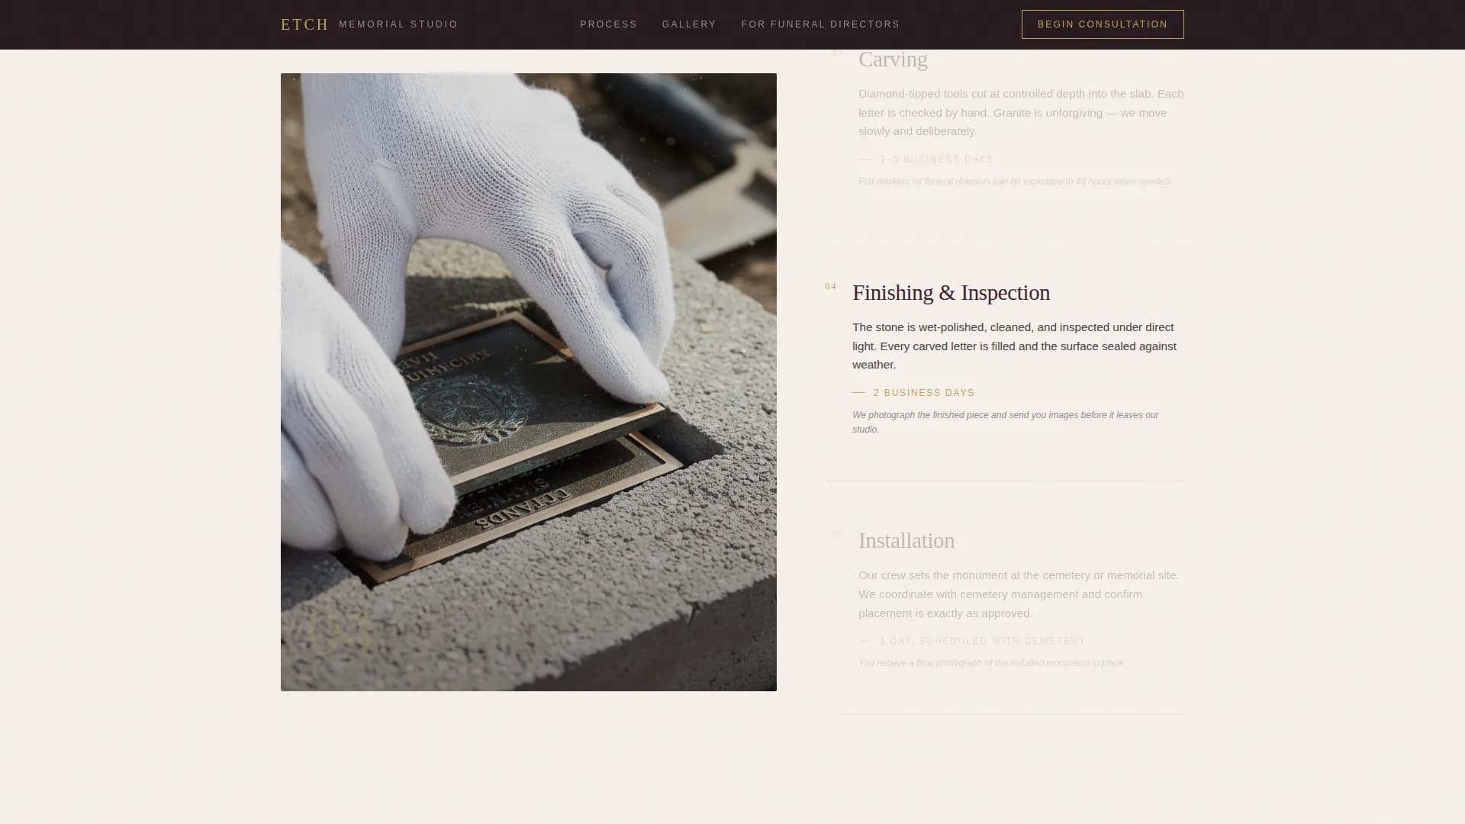Click the divider line between process steps

[1003, 481]
